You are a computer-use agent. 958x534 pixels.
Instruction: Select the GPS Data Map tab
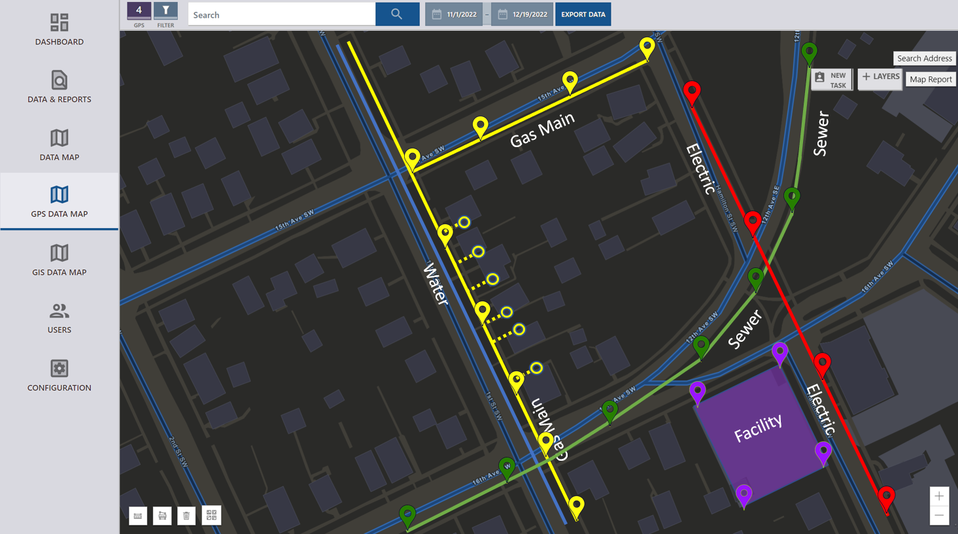coord(59,201)
